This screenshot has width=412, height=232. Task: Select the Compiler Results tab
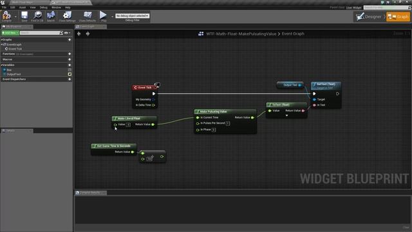(90, 193)
